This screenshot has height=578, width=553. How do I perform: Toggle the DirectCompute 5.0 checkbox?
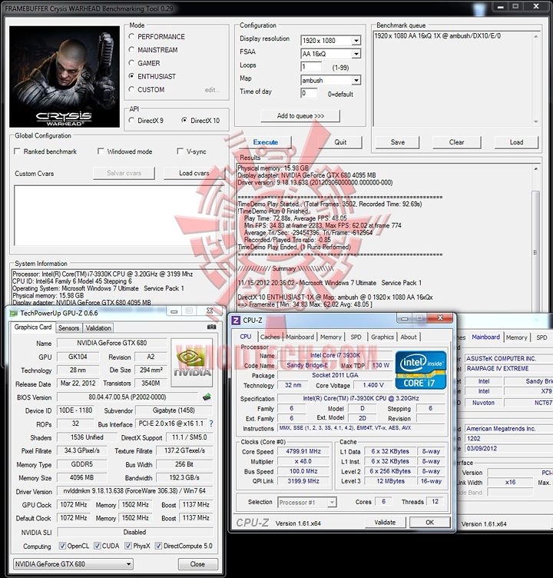158,546
